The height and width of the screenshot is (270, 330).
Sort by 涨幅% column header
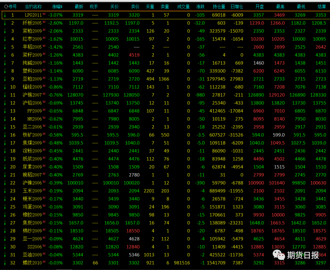point(57,7)
